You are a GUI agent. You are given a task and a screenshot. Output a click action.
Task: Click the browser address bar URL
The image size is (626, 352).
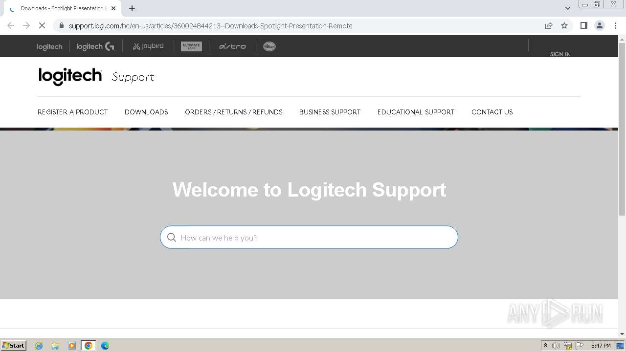pos(210,25)
